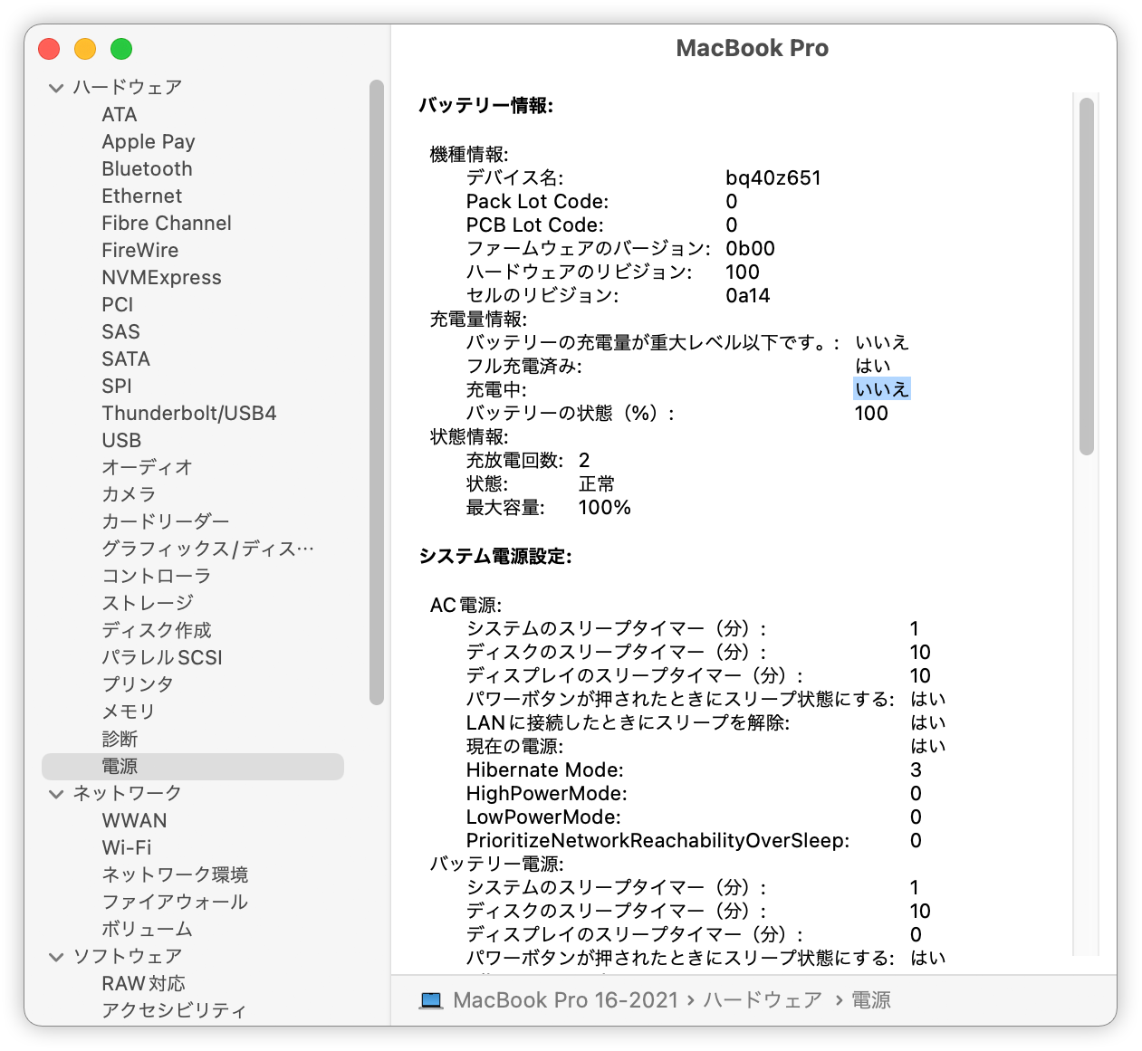Image resolution: width=1142 pixels, height=1051 pixels.
Task: Collapse the ネットワーク section
Action: pyautogui.click(x=56, y=794)
